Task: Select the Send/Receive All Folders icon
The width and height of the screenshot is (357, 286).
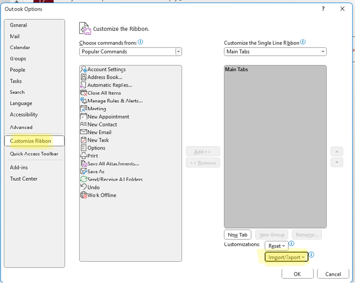Action: 83,179
